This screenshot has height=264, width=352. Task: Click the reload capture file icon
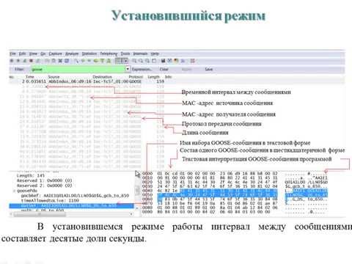tap(67, 61)
